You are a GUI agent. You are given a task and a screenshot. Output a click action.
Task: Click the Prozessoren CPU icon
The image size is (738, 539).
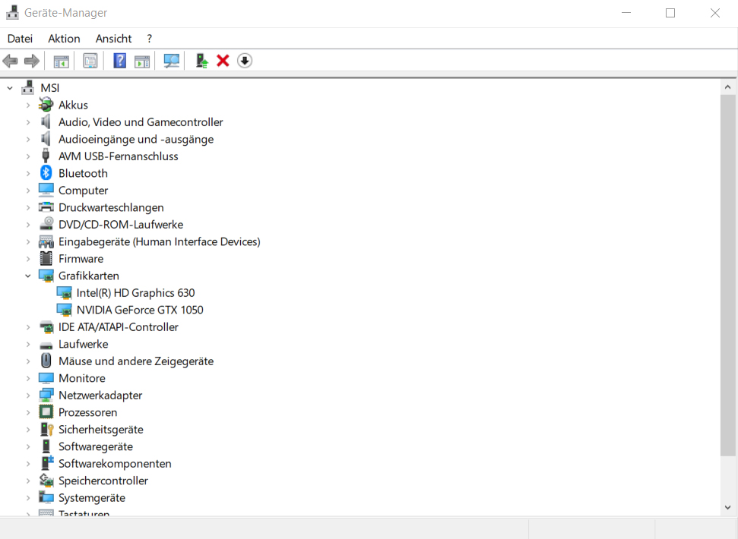click(46, 412)
